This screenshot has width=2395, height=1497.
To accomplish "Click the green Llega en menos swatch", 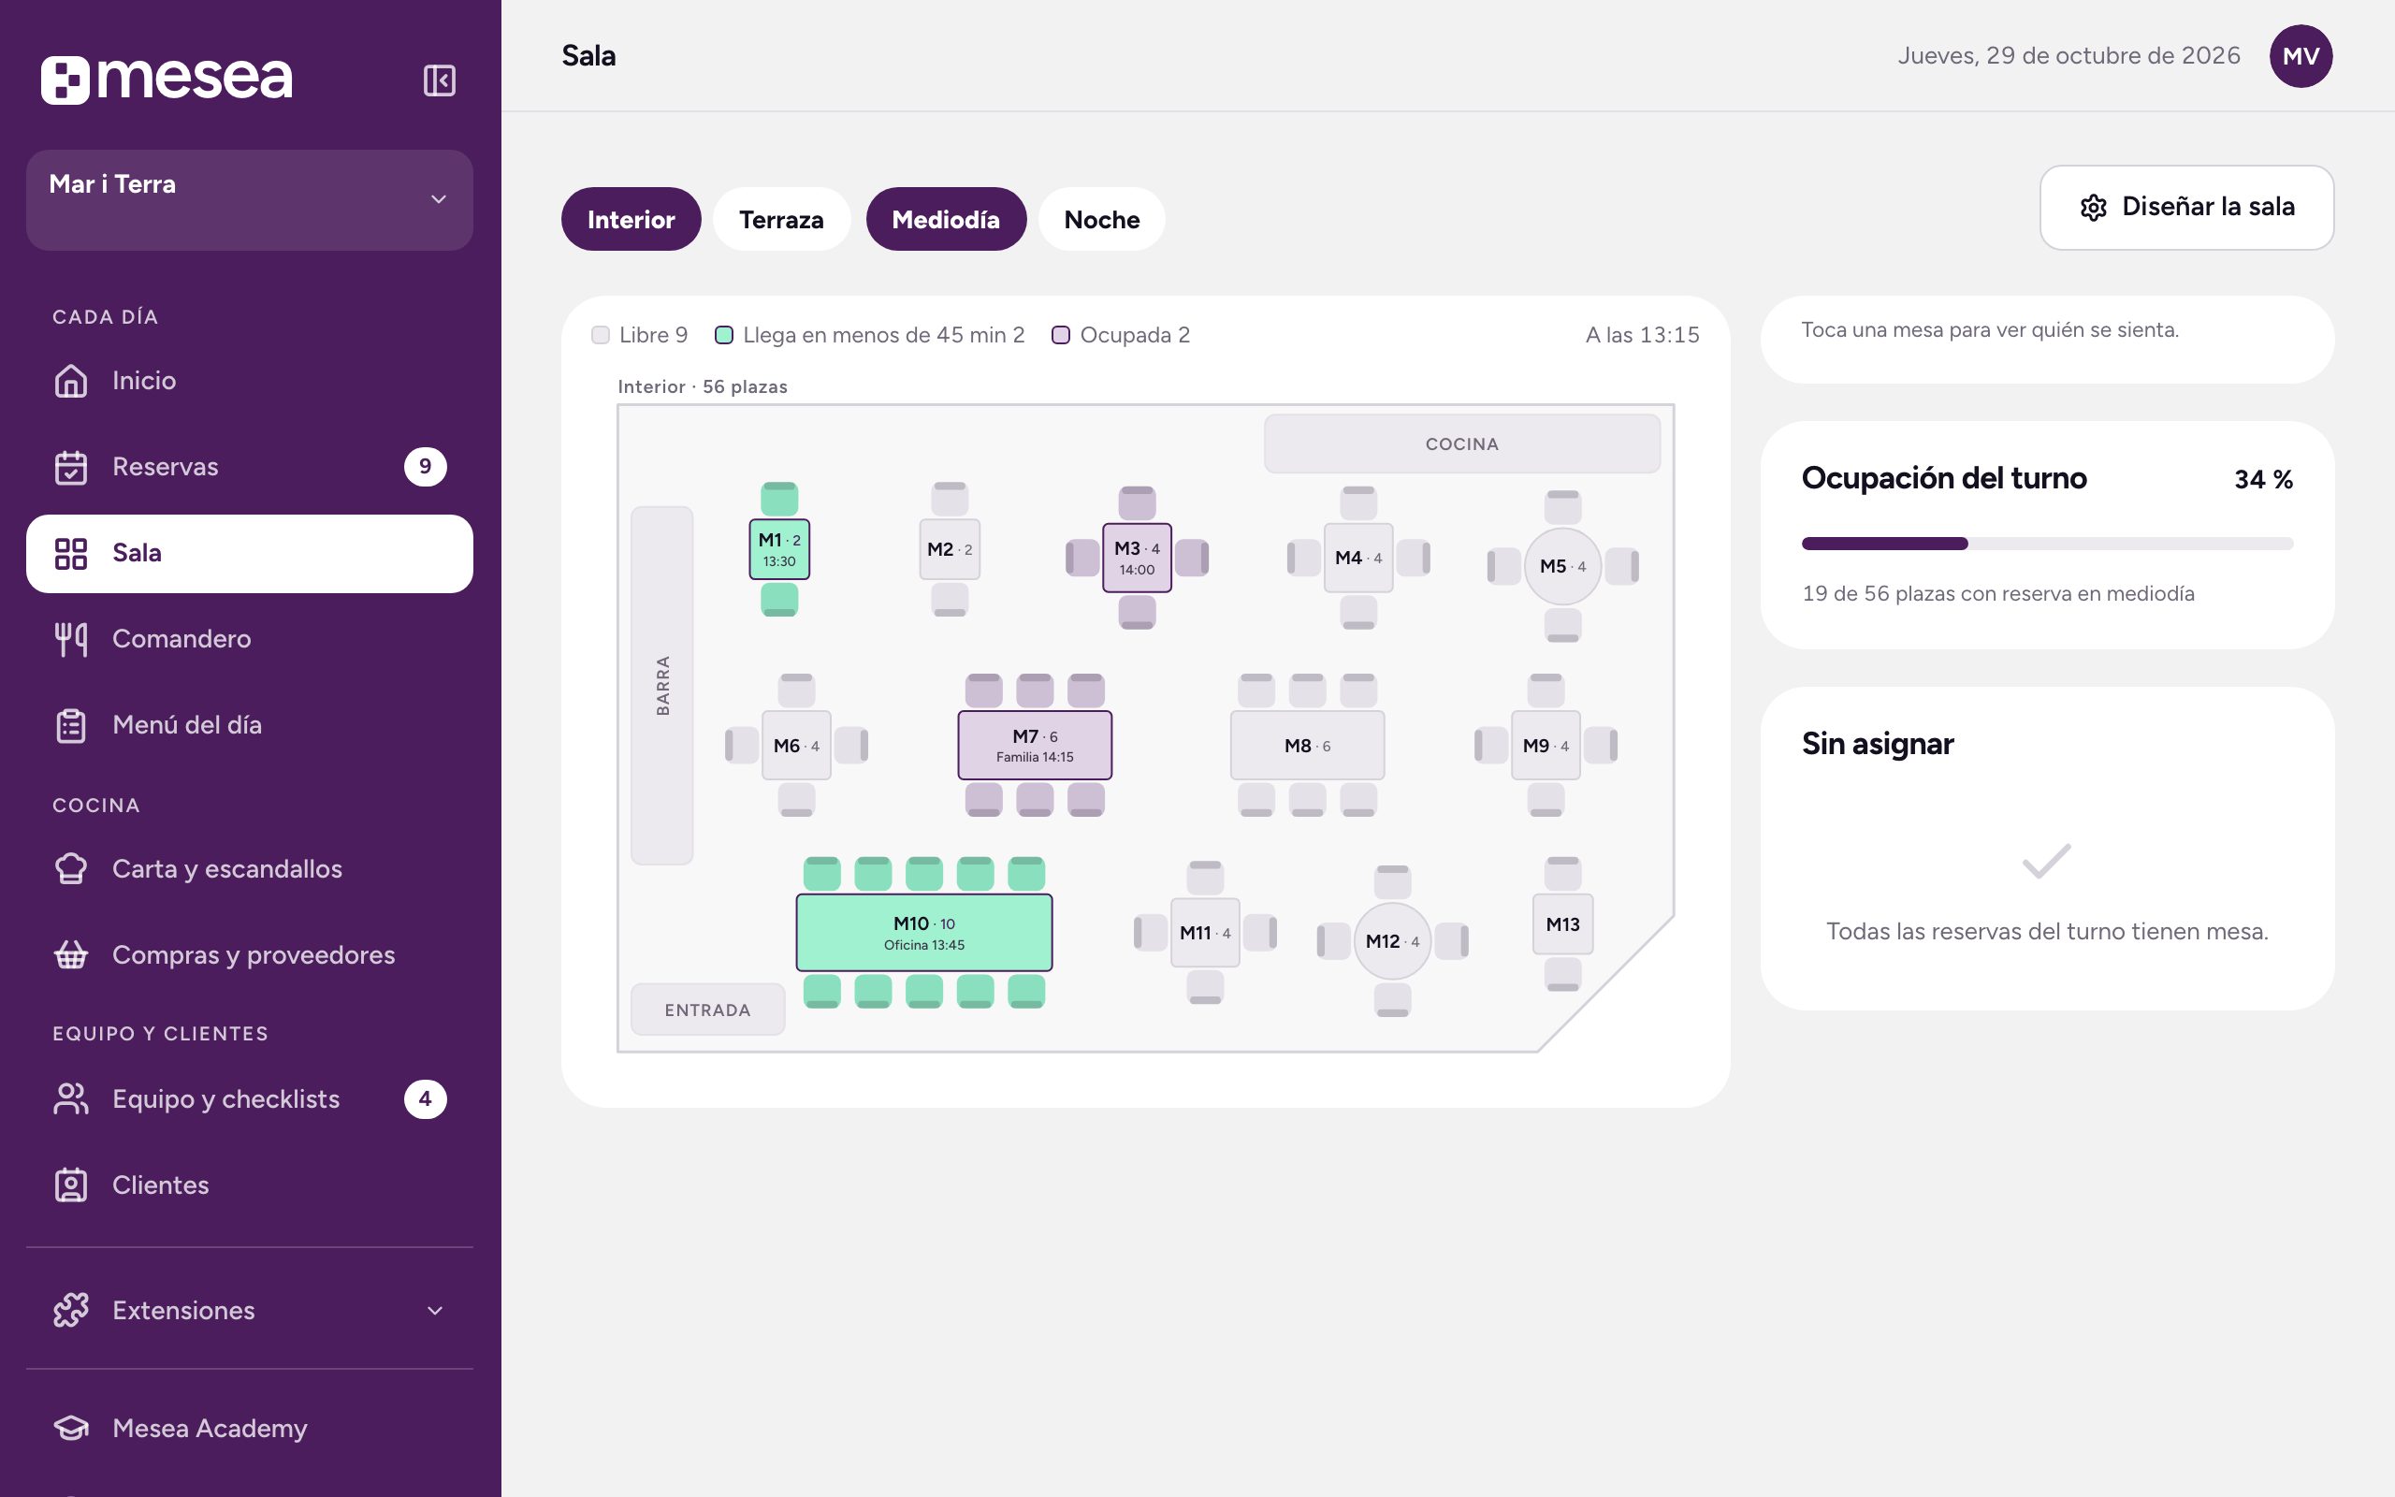I will tap(723, 336).
